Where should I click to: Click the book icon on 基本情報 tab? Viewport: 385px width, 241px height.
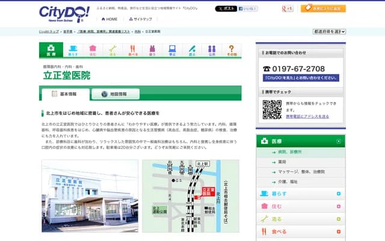pyautogui.click(x=55, y=94)
